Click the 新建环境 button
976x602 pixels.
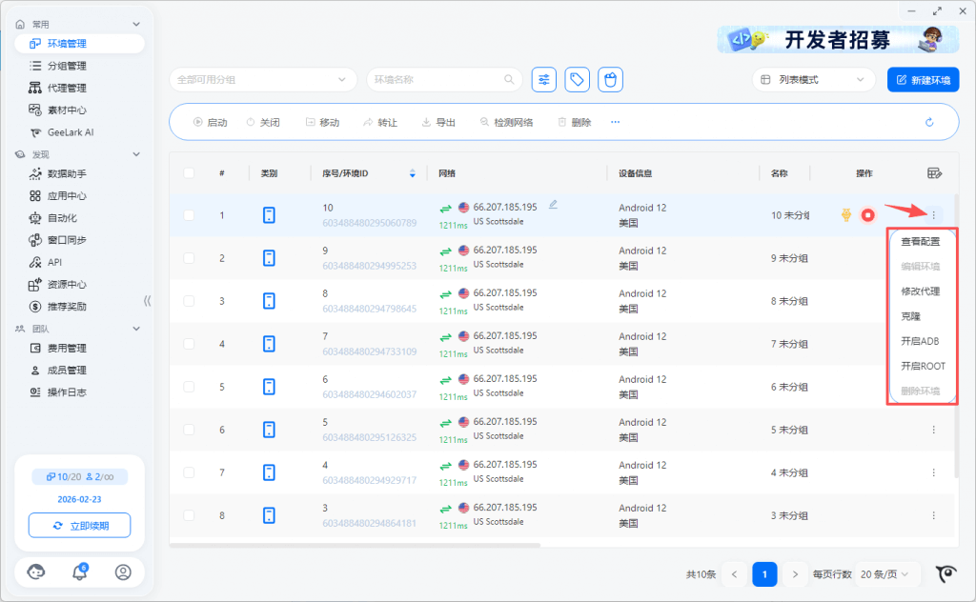(x=923, y=80)
